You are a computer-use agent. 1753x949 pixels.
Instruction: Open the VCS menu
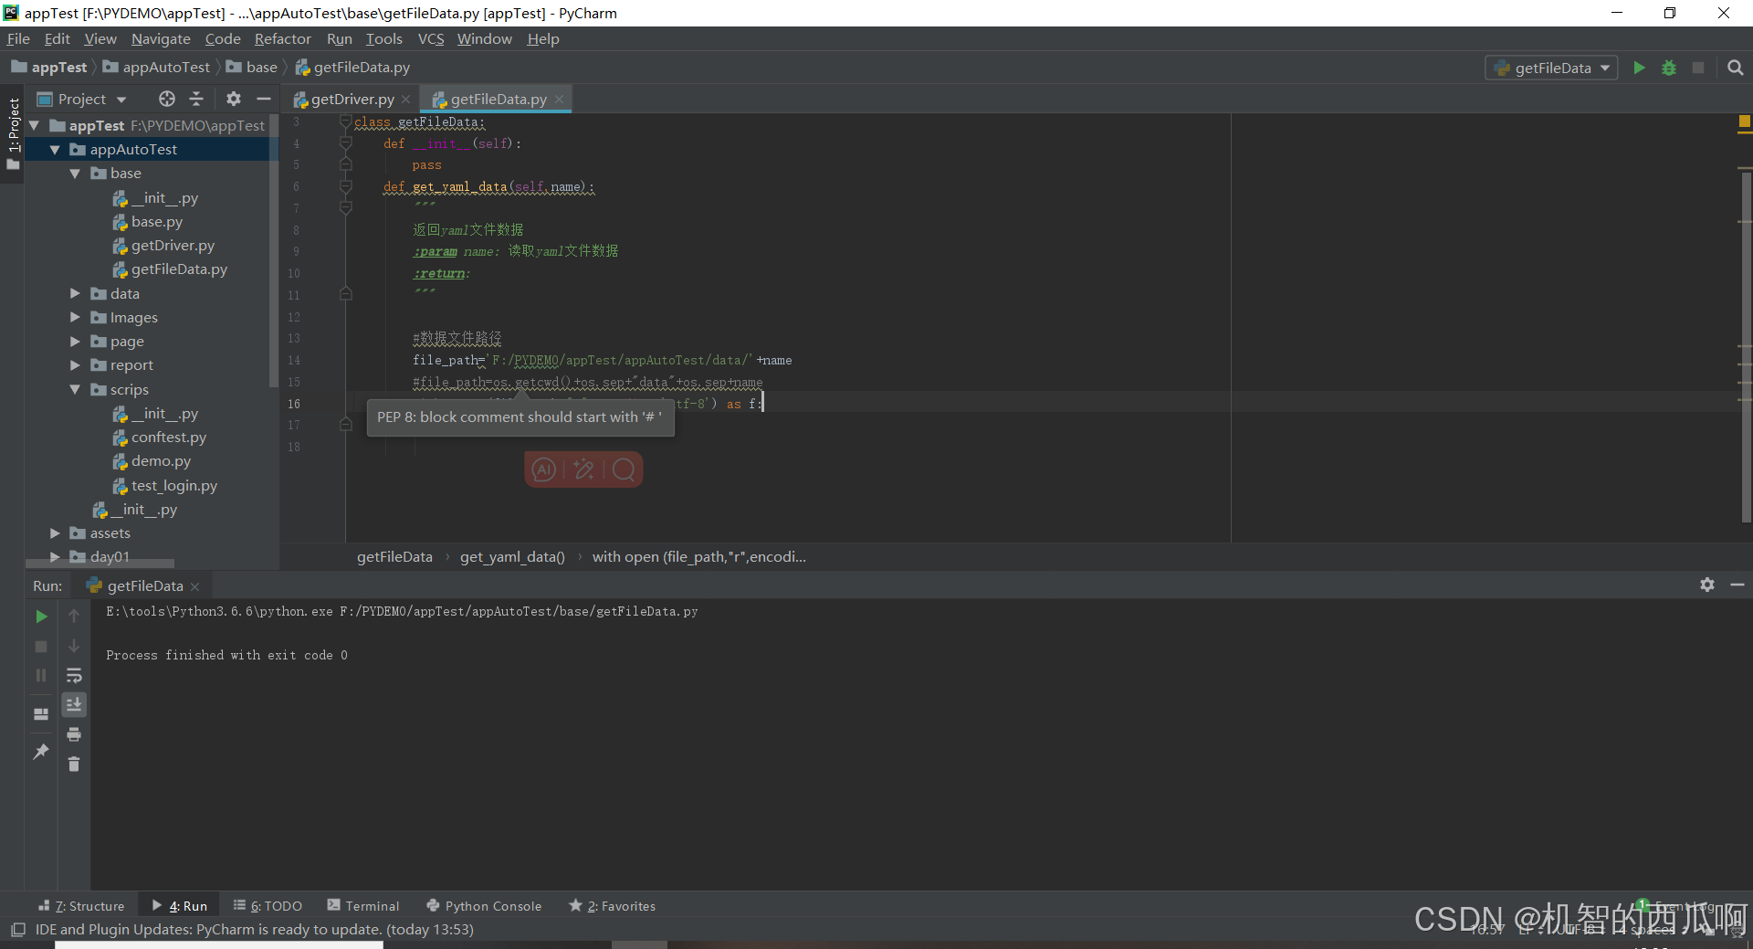tap(431, 38)
